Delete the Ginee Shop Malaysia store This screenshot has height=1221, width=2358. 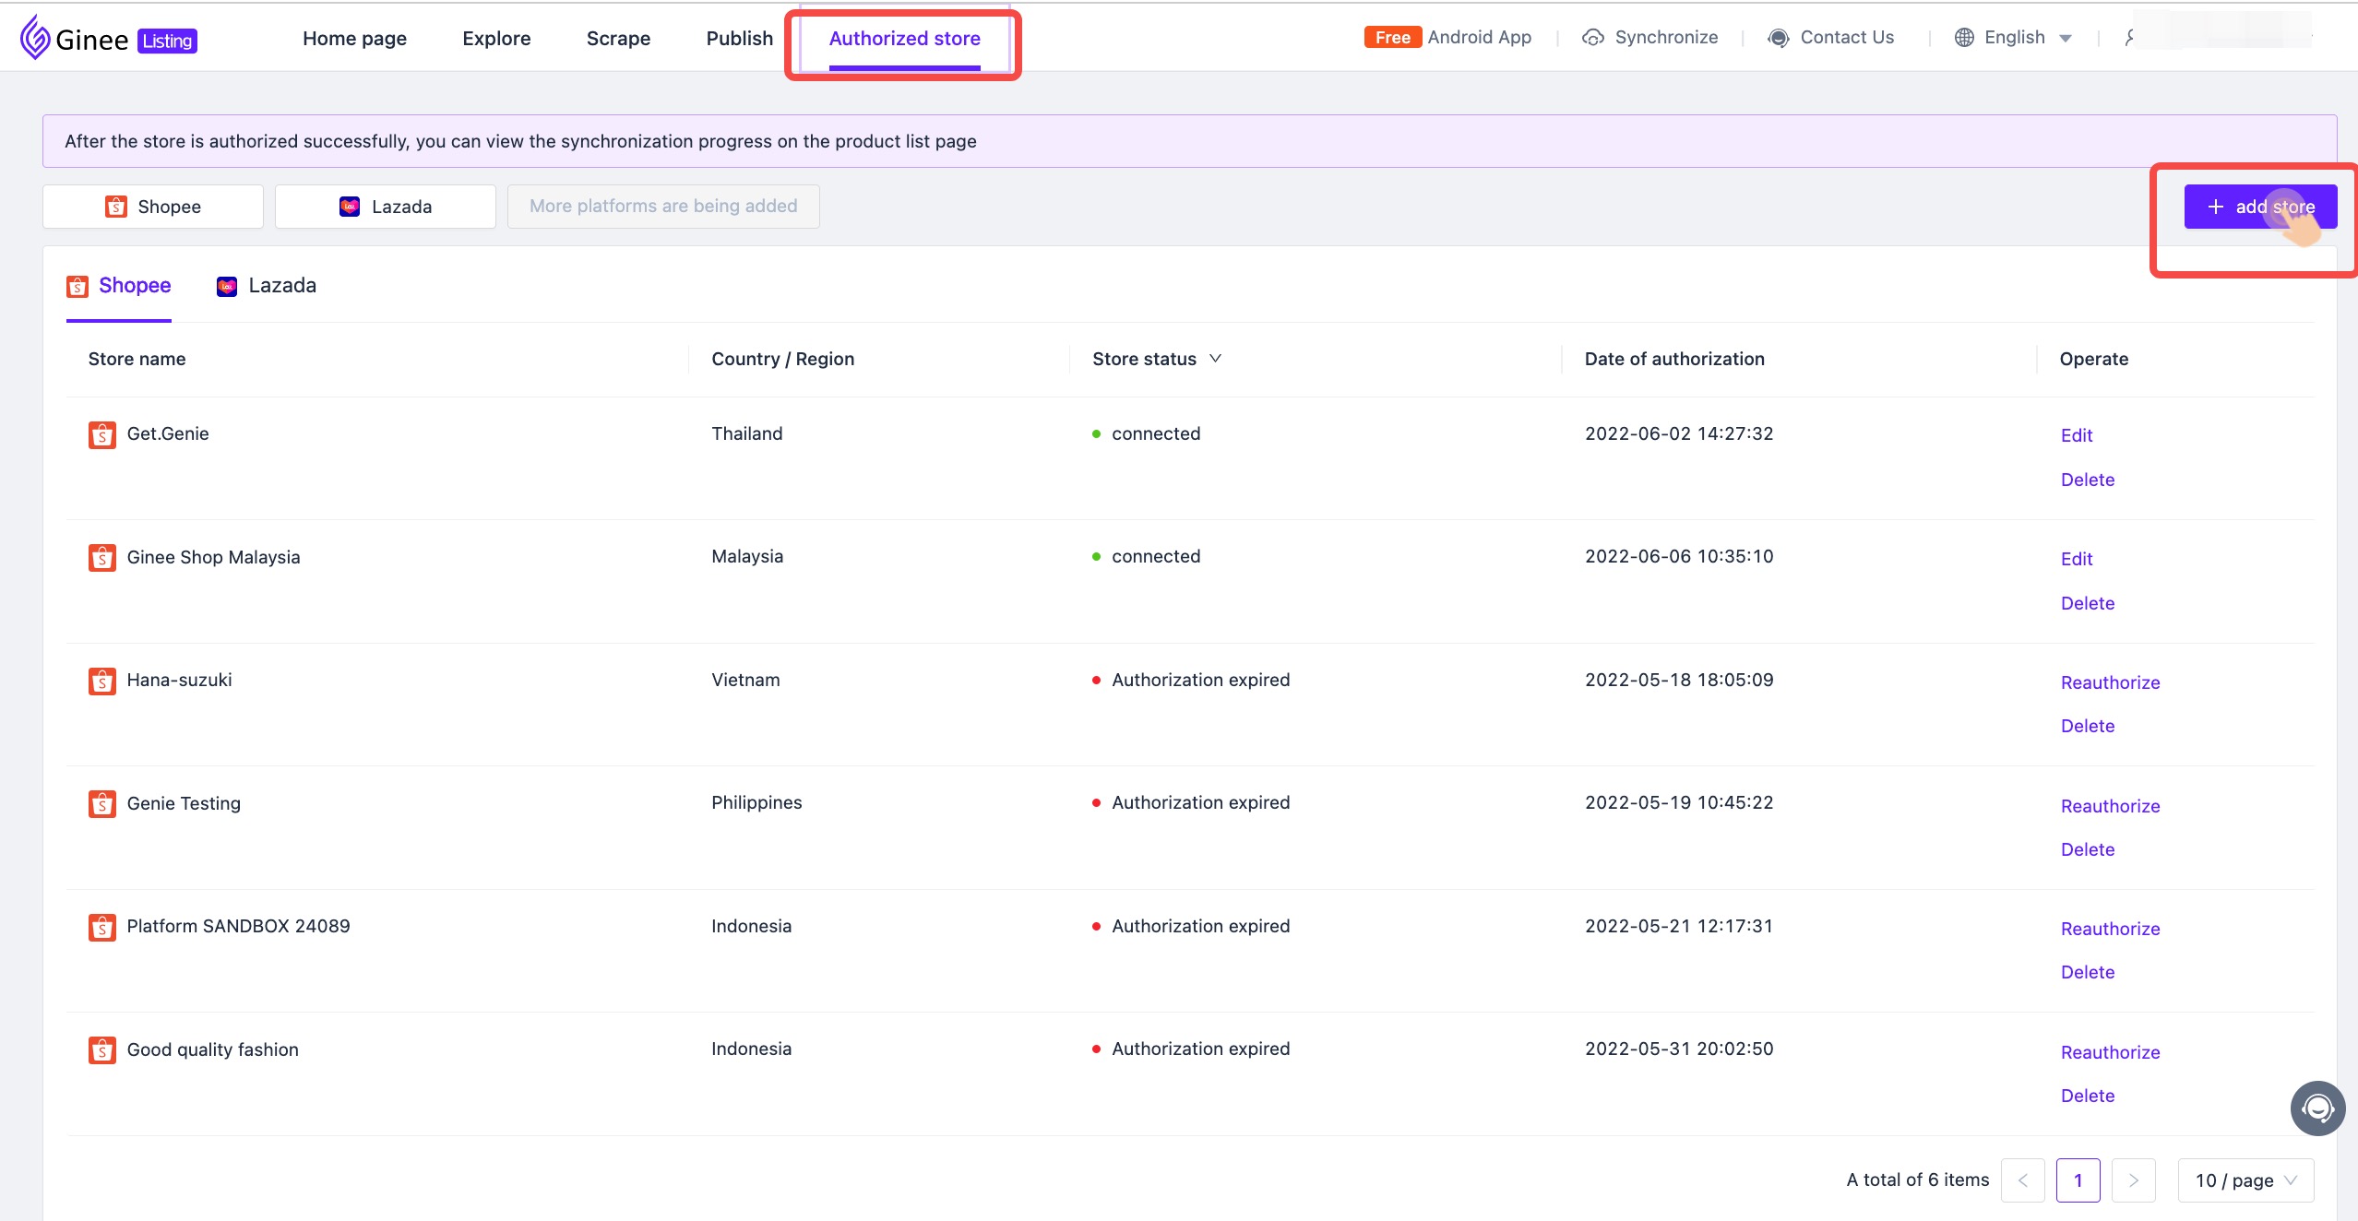click(x=2088, y=603)
